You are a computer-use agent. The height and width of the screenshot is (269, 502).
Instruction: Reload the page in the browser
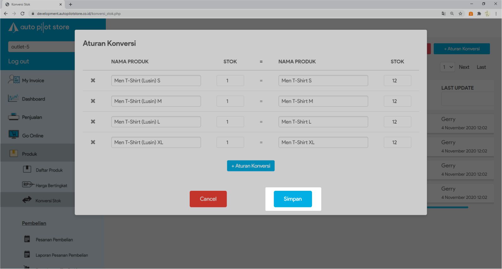pyautogui.click(x=22, y=13)
